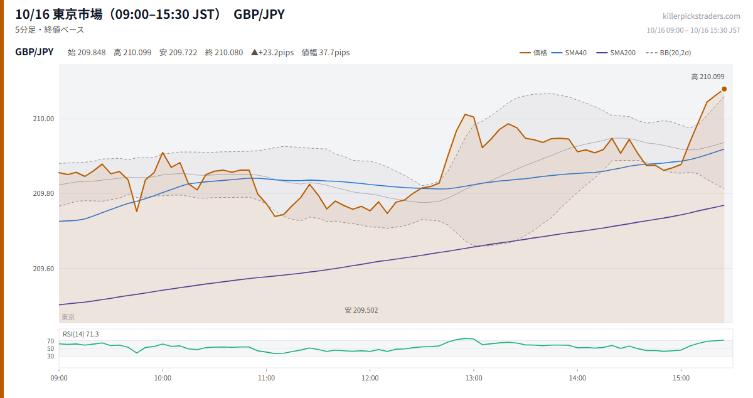Click the 09:00 time axis label
This screenshot has height=398, width=753.
pos(59,378)
